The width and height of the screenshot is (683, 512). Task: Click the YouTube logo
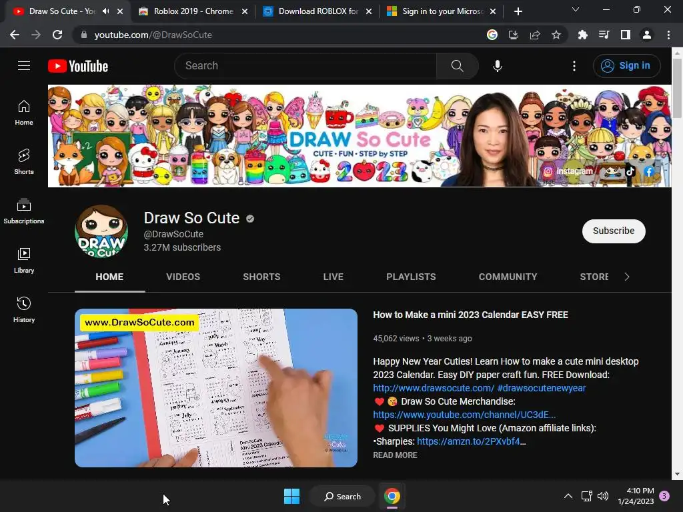click(x=78, y=66)
